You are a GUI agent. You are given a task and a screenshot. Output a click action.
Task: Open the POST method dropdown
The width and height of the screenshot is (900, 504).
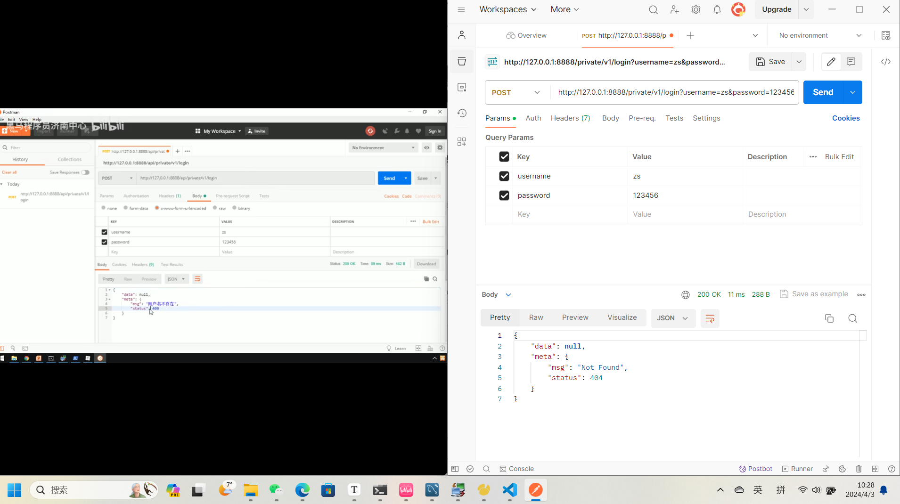point(517,92)
